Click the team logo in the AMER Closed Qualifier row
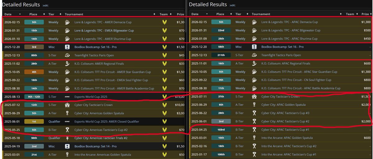The width and height of the screenshot is (373, 159). coord(164,121)
